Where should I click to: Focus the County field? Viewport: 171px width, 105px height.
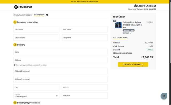(85, 87)
